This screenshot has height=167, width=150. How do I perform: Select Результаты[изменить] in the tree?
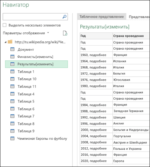[37, 64]
